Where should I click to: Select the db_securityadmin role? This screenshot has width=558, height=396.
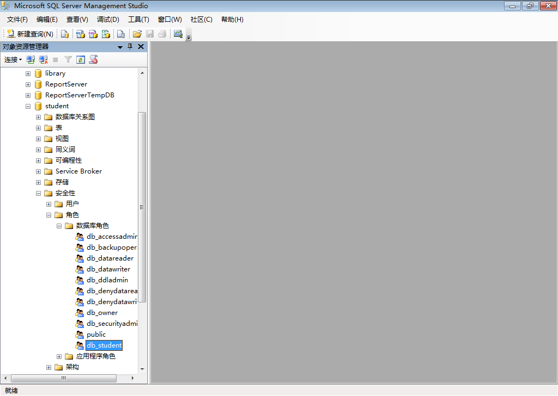pos(112,324)
